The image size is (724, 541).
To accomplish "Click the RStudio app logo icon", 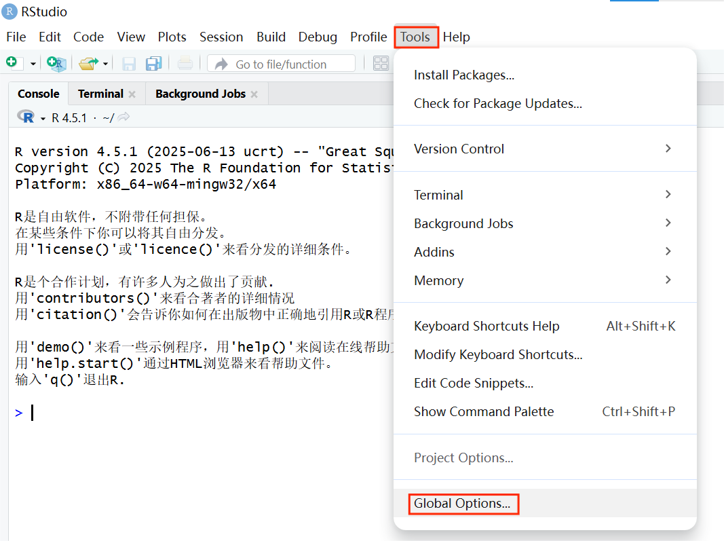I will point(9,12).
